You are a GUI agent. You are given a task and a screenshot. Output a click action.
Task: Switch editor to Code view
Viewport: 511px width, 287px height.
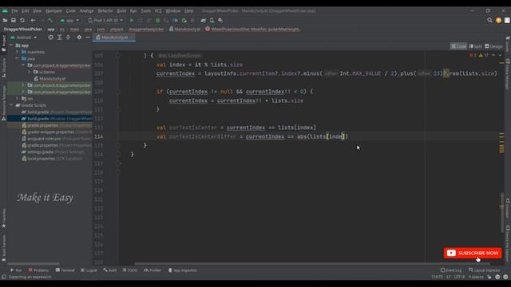[x=458, y=46]
